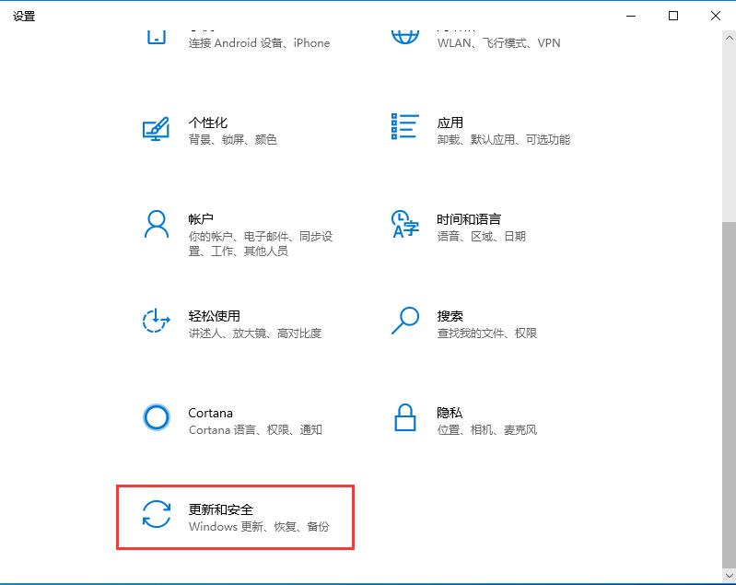Click the Network globe icon beside WLAN
Image resolution: width=736 pixels, height=585 pixels.
(405, 38)
